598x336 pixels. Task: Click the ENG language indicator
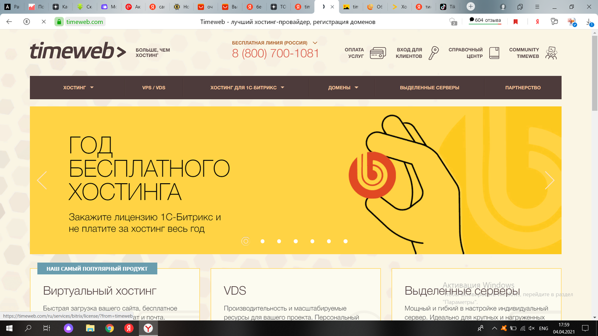coord(544,328)
